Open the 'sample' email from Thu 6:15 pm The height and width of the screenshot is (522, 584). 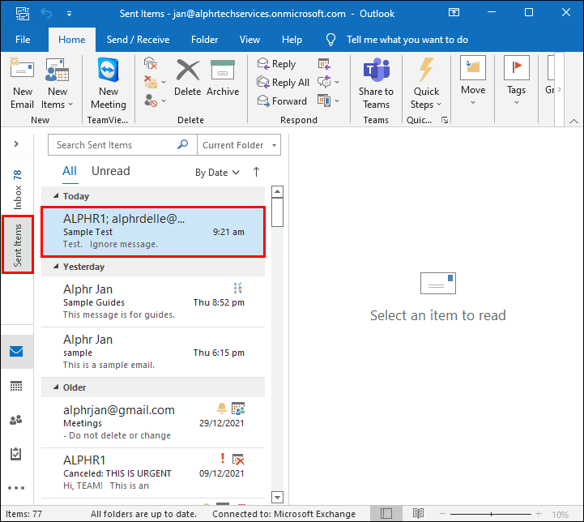(153, 353)
